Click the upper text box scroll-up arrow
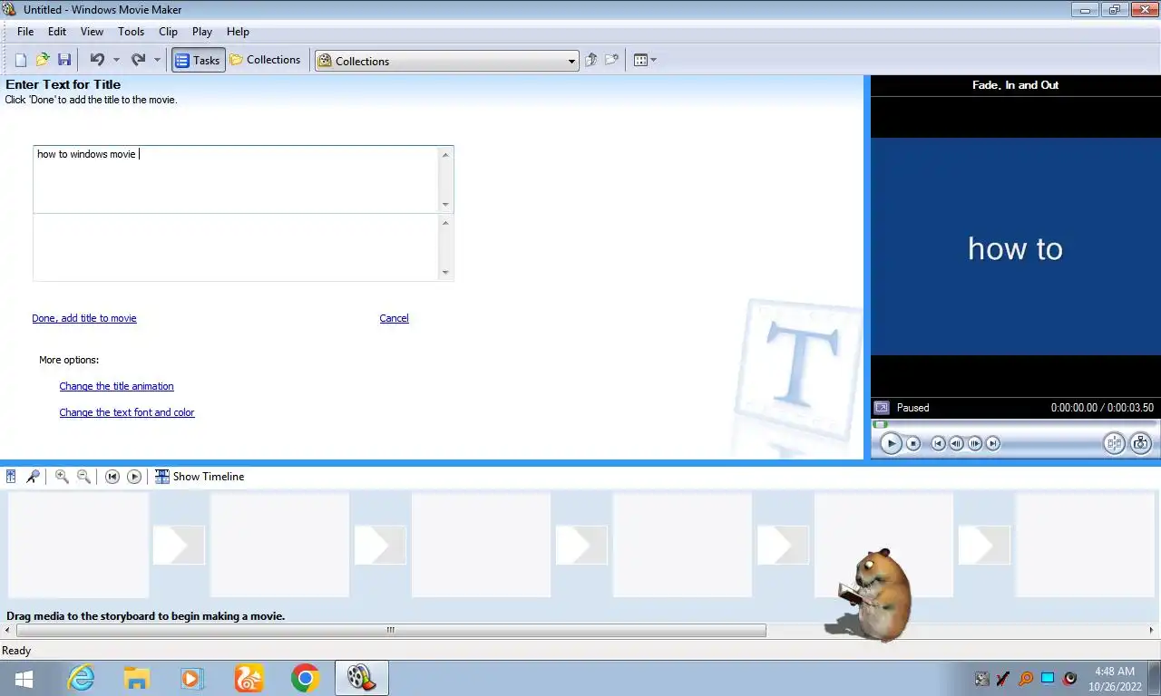Screen dimensions: 1161x696 pos(445,154)
